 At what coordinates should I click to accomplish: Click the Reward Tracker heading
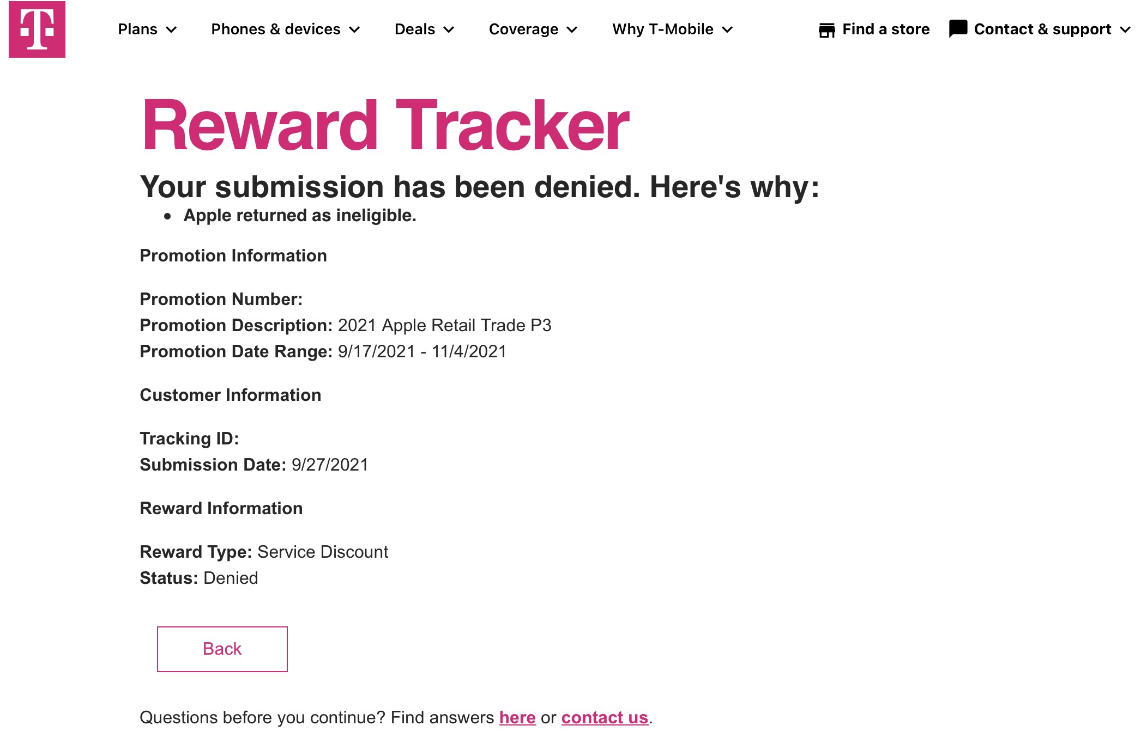pos(385,125)
